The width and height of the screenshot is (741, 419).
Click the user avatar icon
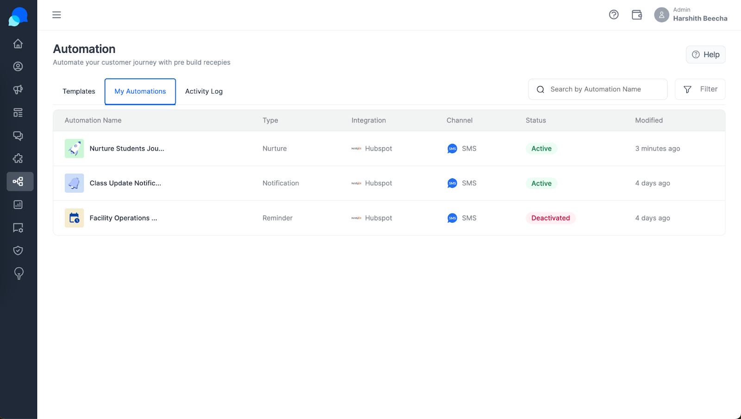pos(661,15)
